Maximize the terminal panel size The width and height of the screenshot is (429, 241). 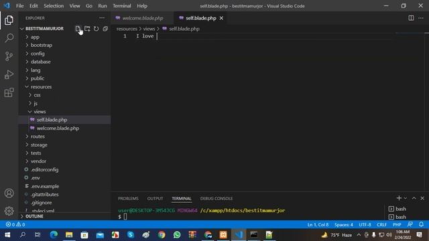(x=414, y=198)
